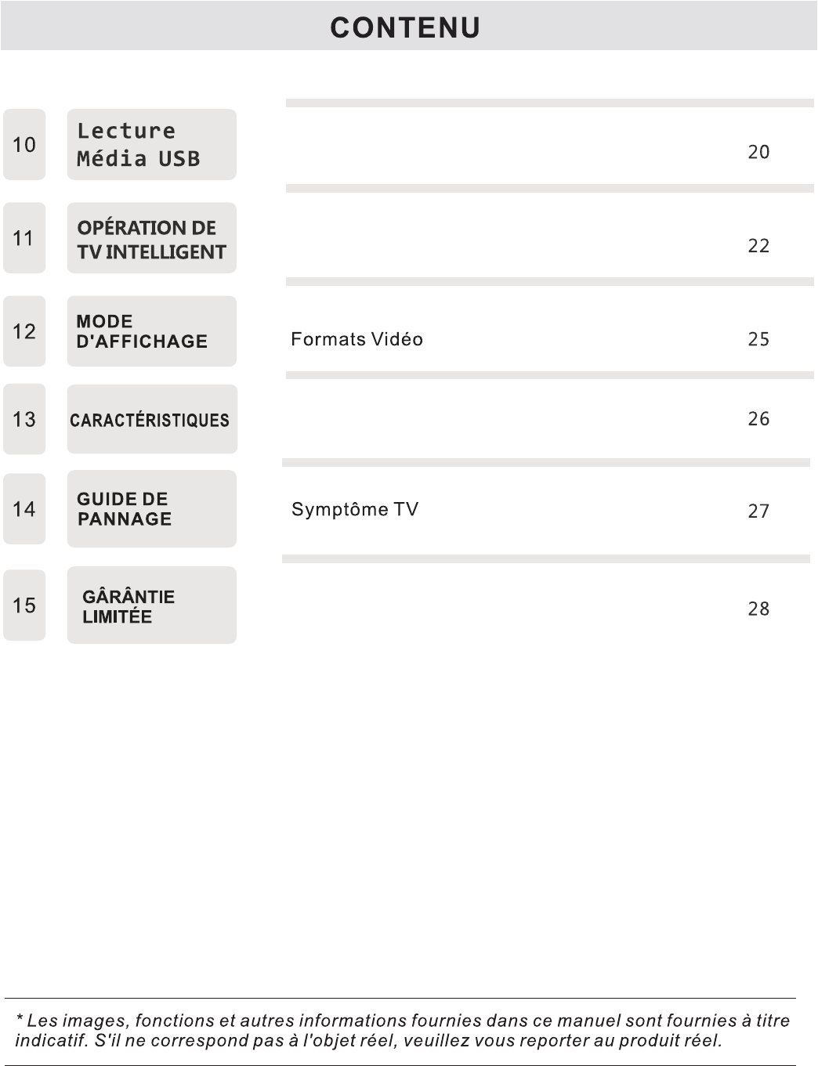Go to page 25
The image size is (818, 1066).
click(x=758, y=339)
